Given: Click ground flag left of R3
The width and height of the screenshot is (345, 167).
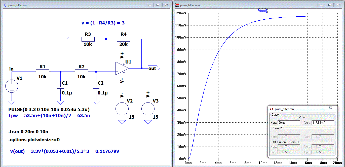Looking at the screenshot, I should pos(68,39).
